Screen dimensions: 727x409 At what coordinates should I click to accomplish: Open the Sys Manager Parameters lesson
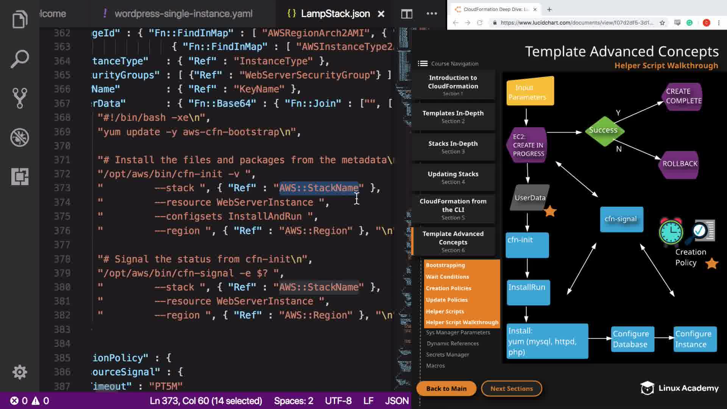pos(458,333)
